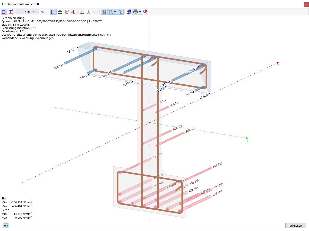The image size is (309, 231).
Task: Toggle the 3D stress rendering icon
Action: (121, 12)
